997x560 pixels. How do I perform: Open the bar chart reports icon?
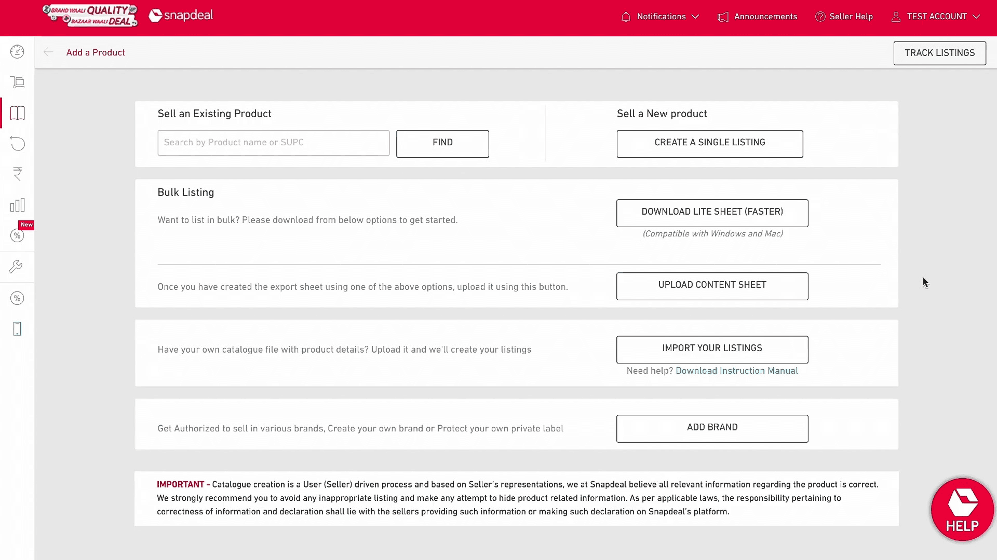[17, 205]
